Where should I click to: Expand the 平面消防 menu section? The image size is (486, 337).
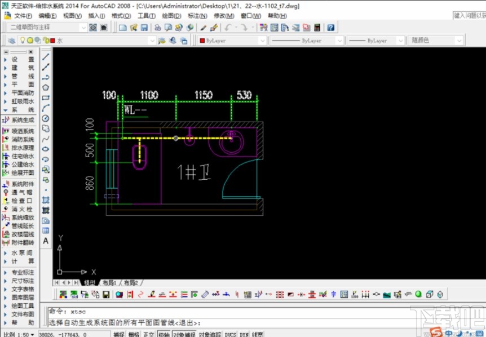click(23, 93)
